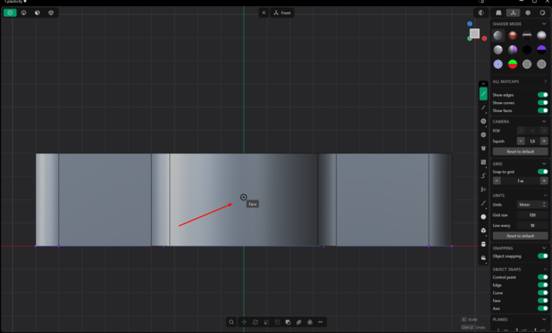Screen dimensions: 552x333
Task: Toggle Face snap switch
Action: click(x=543, y=300)
